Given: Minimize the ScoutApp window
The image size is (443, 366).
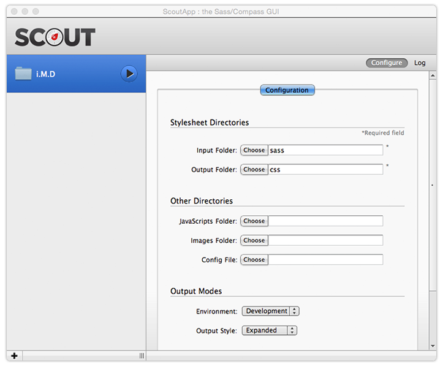Looking at the screenshot, I should click(x=25, y=11).
